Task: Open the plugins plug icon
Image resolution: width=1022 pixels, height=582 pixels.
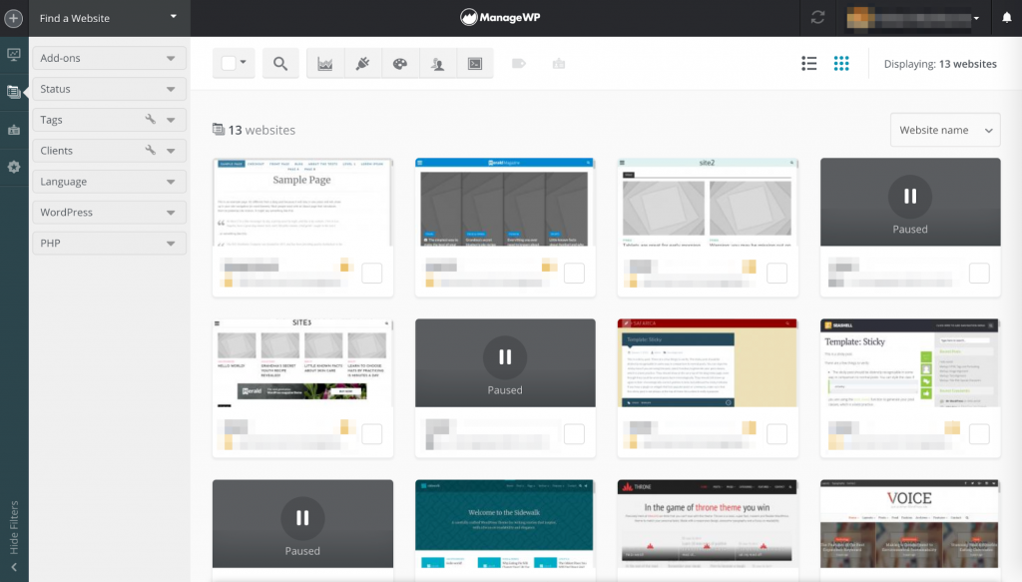Action: click(362, 63)
